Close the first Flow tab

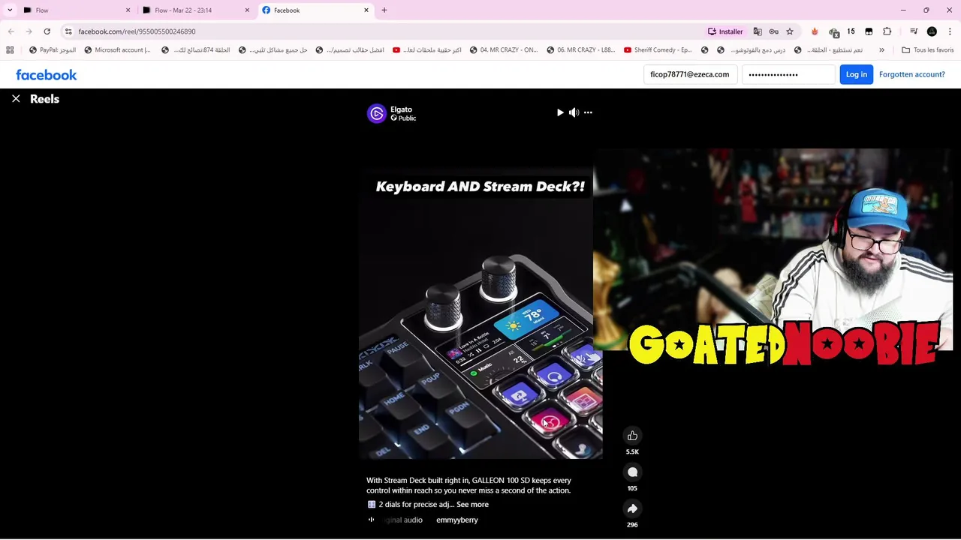click(128, 10)
